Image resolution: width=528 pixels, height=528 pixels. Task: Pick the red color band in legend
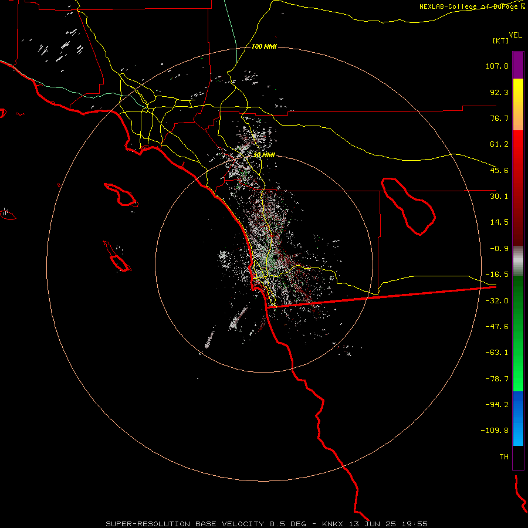(518, 188)
